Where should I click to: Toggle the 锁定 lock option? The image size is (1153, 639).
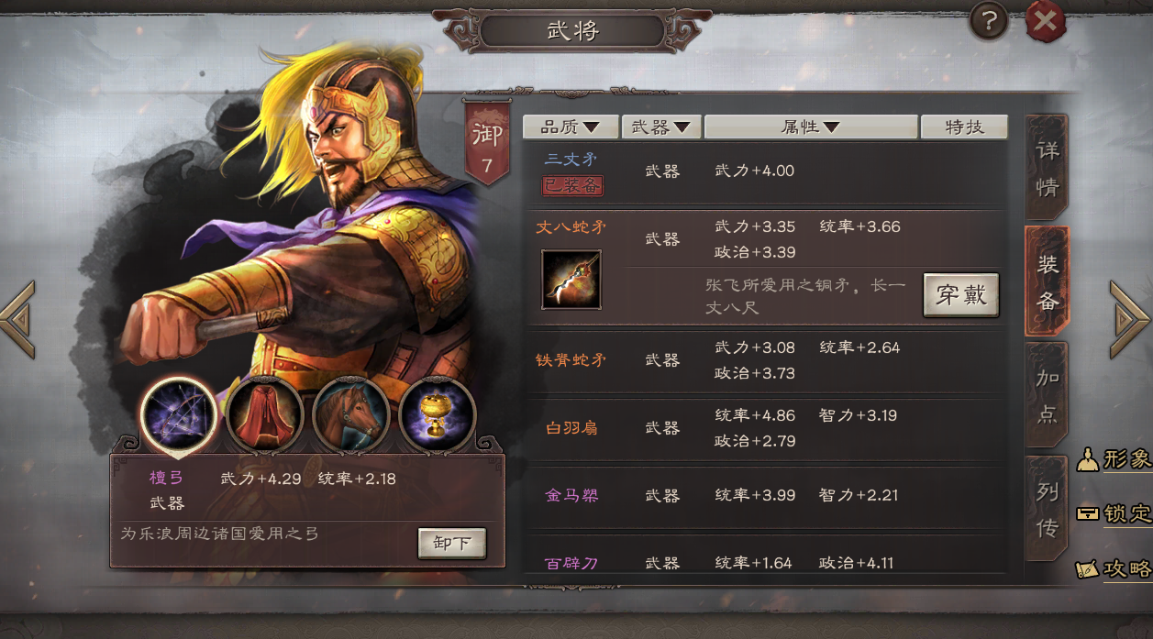click(1114, 513)
